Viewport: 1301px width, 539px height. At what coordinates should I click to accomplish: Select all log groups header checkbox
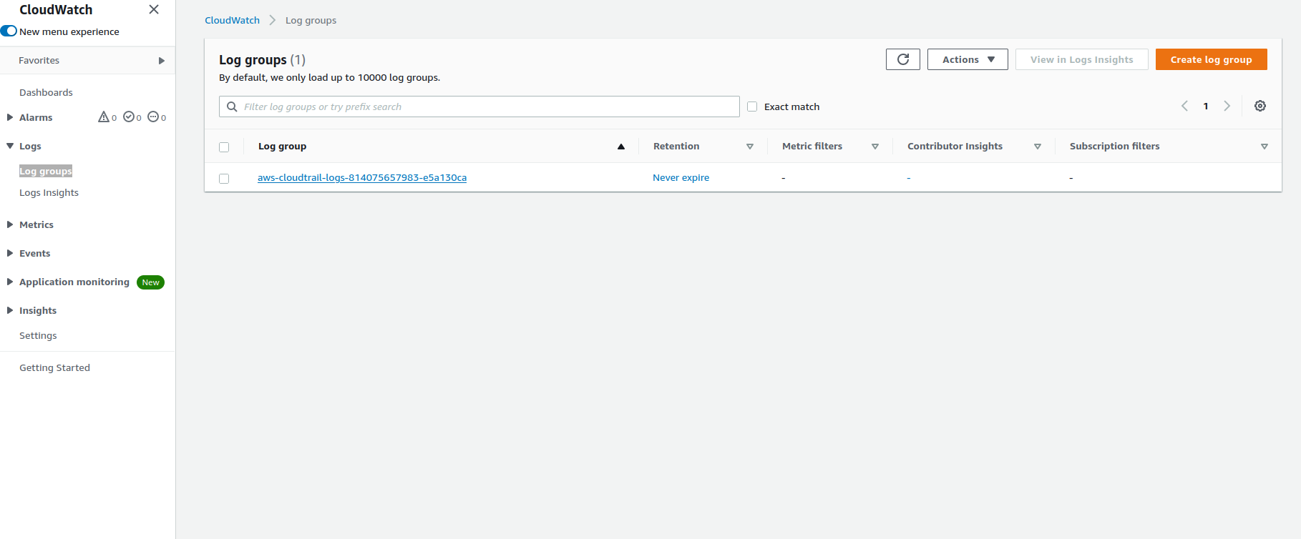point(224,147)
